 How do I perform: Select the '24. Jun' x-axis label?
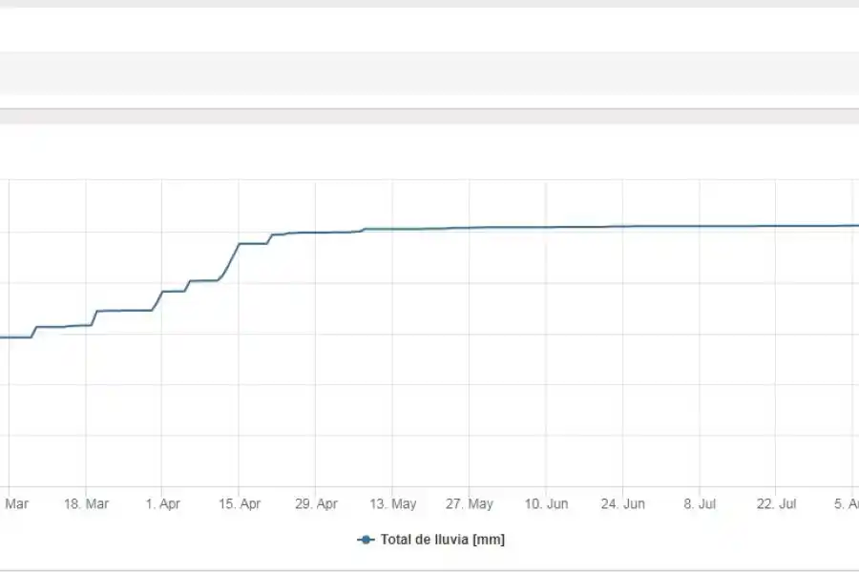pos(623,504)
